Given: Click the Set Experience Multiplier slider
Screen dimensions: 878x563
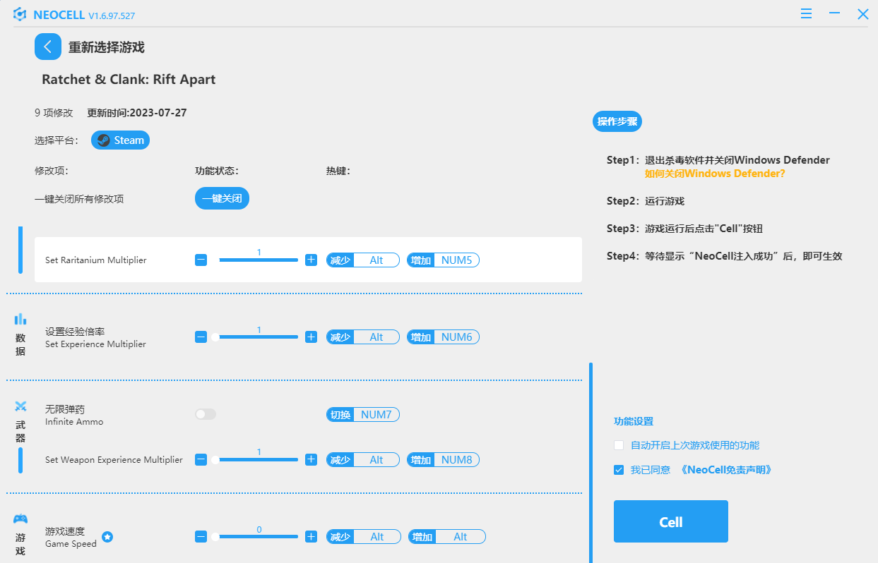Looking at the screenshot, I should point(254,337).
